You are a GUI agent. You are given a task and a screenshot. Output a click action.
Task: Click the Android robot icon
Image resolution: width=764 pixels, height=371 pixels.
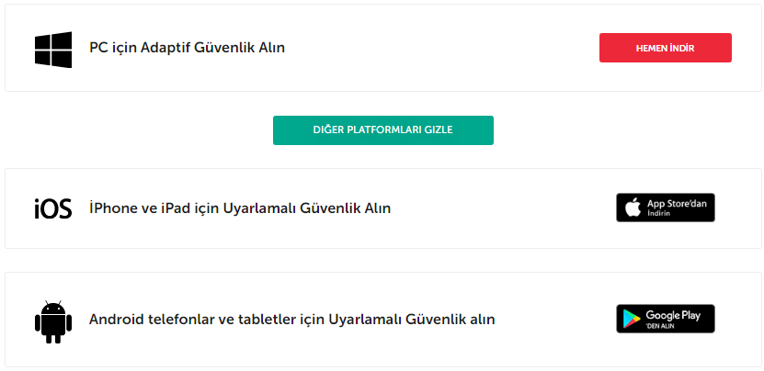(52, 319)
